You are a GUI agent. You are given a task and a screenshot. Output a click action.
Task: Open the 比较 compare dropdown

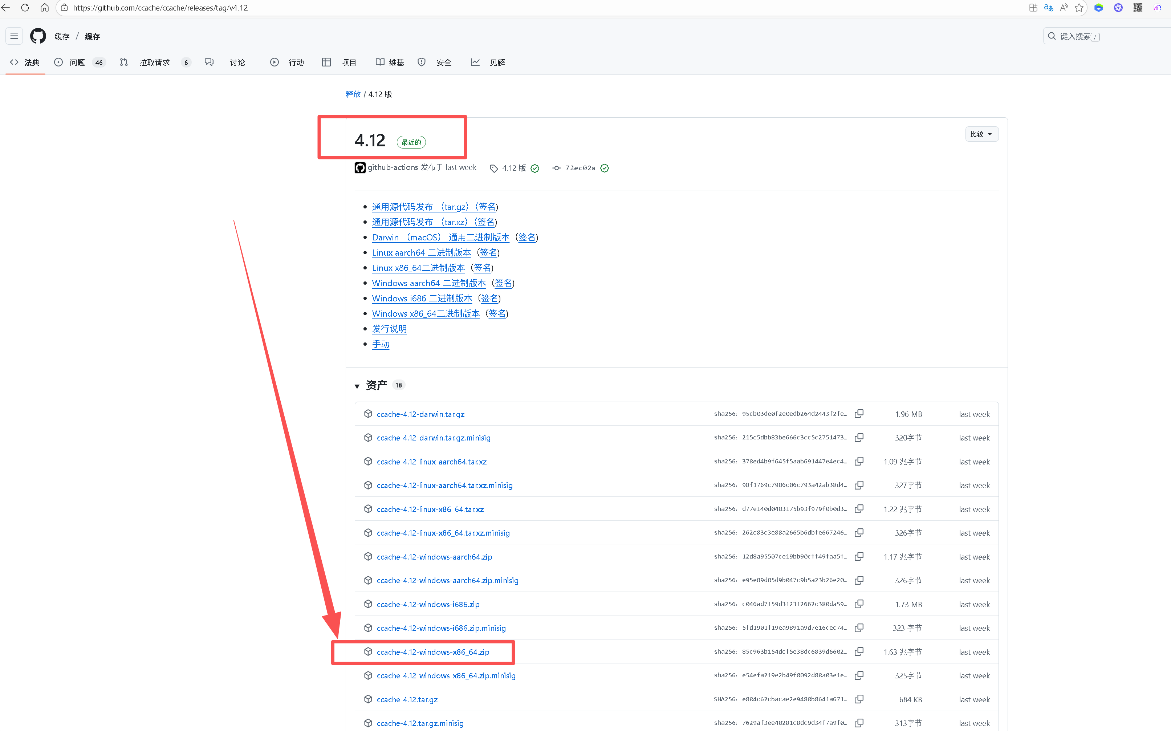pyautogui.click(x=981, y=134)
